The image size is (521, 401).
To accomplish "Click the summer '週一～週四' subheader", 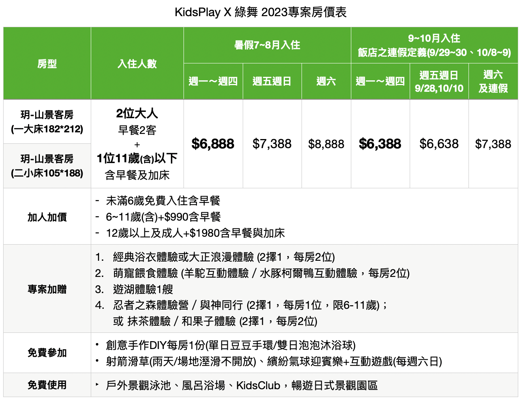I will pos(213,81).
